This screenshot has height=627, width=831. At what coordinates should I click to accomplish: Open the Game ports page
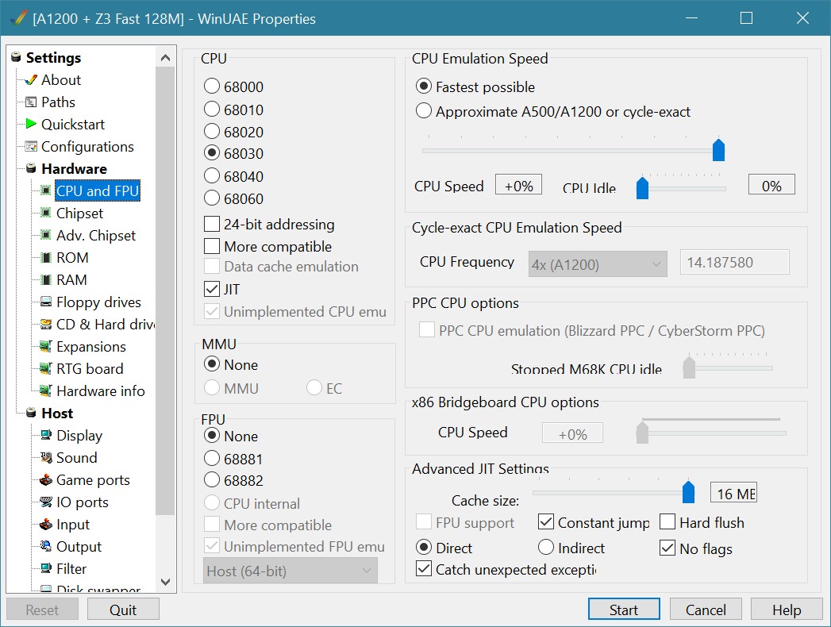(x=94, y=480)
